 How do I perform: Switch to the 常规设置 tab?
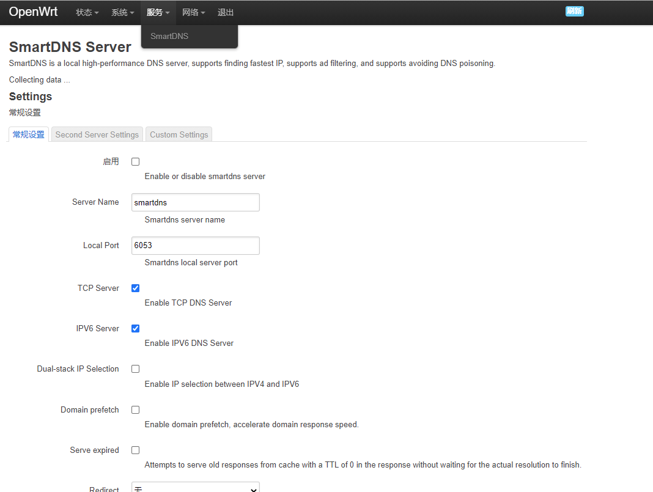point(28,134)
